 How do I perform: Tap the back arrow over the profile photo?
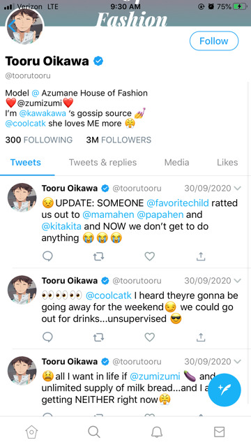[x=11, y=26]
